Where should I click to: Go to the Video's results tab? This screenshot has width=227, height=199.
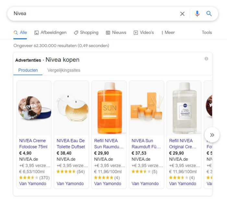click(144, 32)
